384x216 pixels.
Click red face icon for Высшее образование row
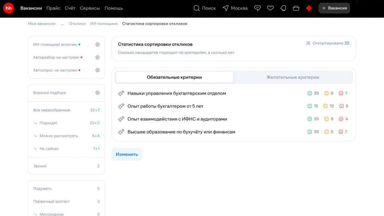pos(341,132)
